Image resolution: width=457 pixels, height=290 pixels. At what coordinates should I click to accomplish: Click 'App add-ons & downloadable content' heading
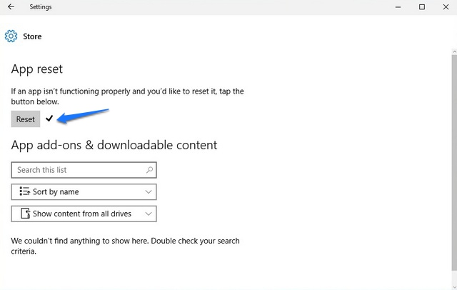(114, 145)
